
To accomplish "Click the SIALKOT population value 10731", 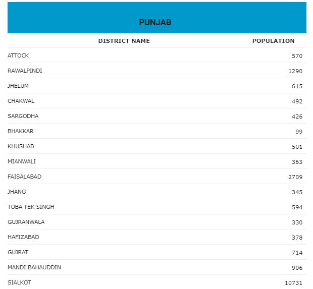I will 293,283.
